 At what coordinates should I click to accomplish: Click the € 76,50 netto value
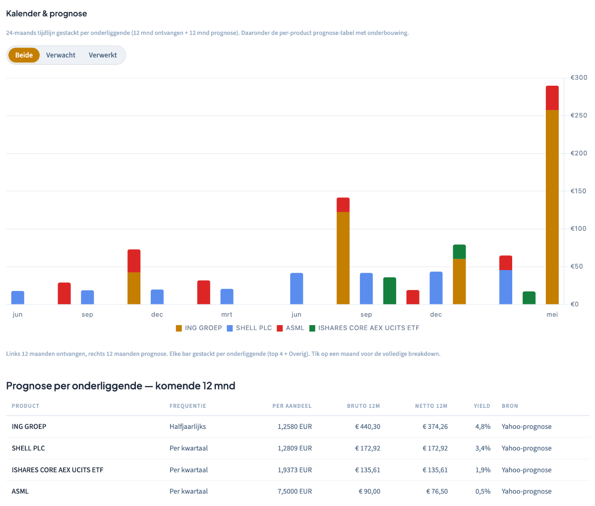(437, 492)
